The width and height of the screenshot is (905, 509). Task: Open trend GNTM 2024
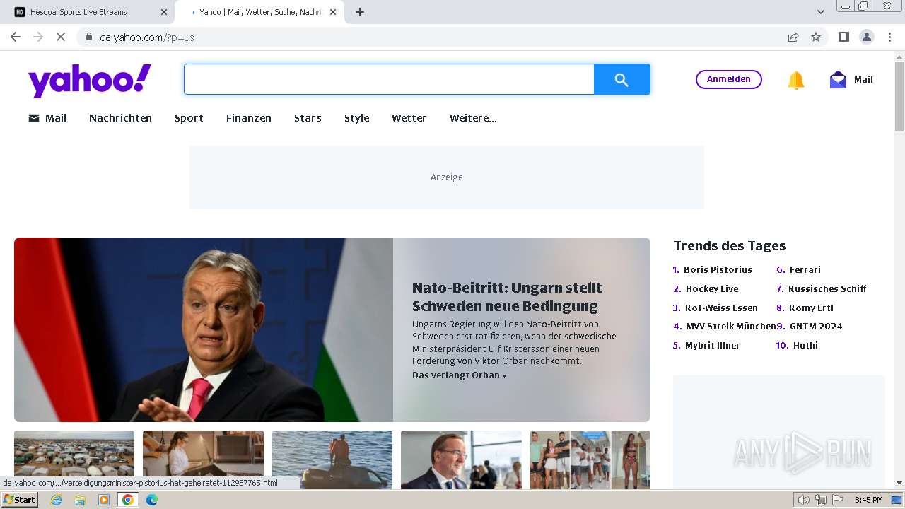point(816,326)
